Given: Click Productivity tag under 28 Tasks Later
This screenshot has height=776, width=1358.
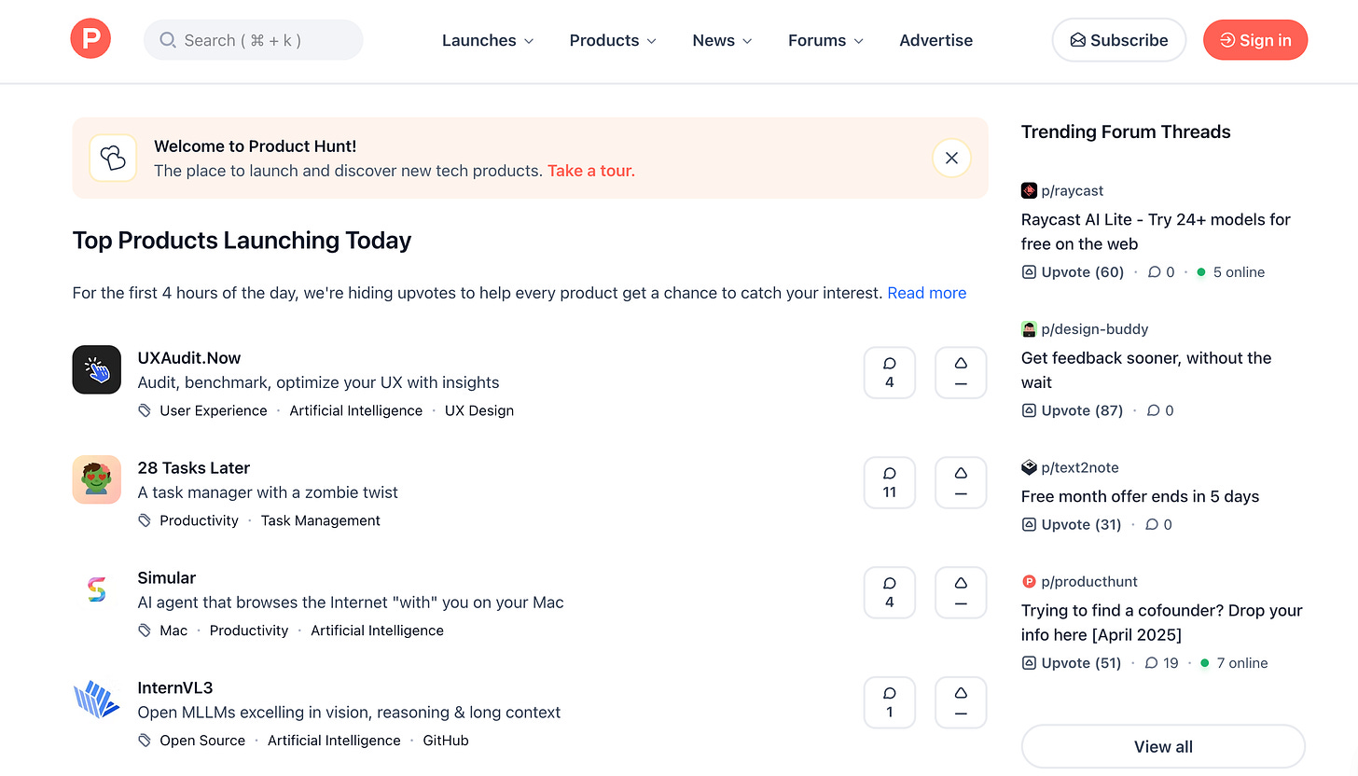Looking at the screenshot, I should (x=199, y=520).
